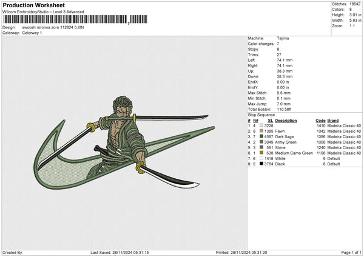The height and width of the screenshot is (257, 364).
Task: Click the White thread swatch
Action: pos(261,158)
